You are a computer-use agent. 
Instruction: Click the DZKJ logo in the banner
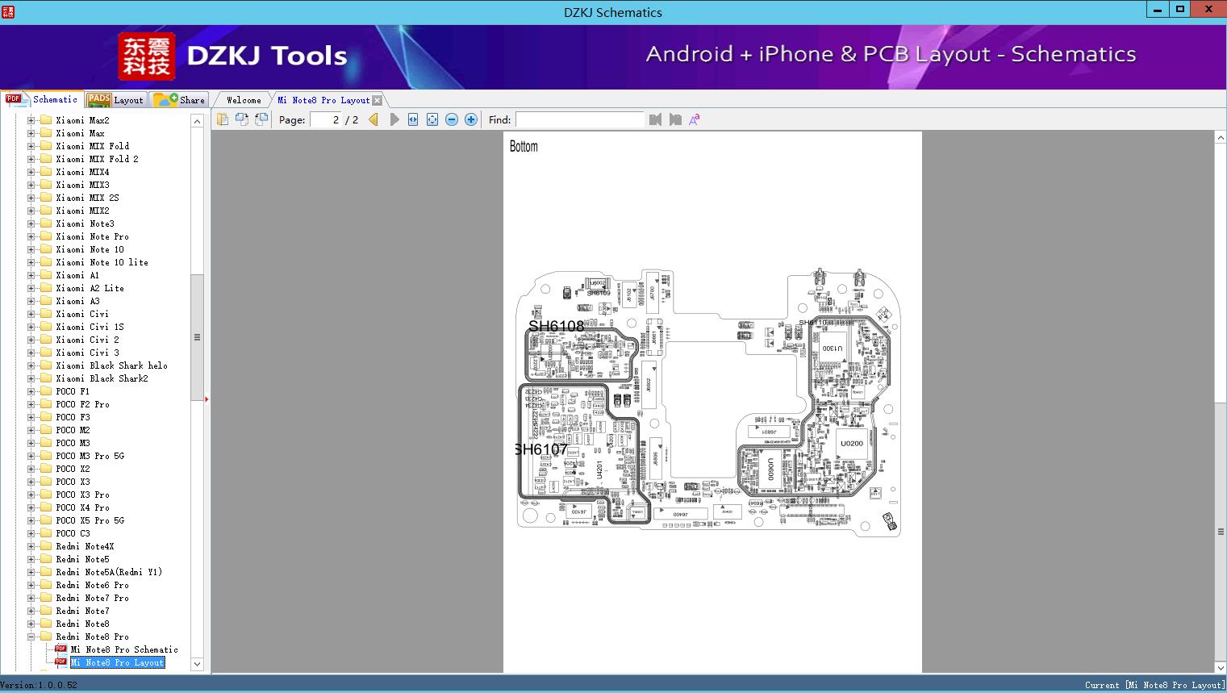147,56
